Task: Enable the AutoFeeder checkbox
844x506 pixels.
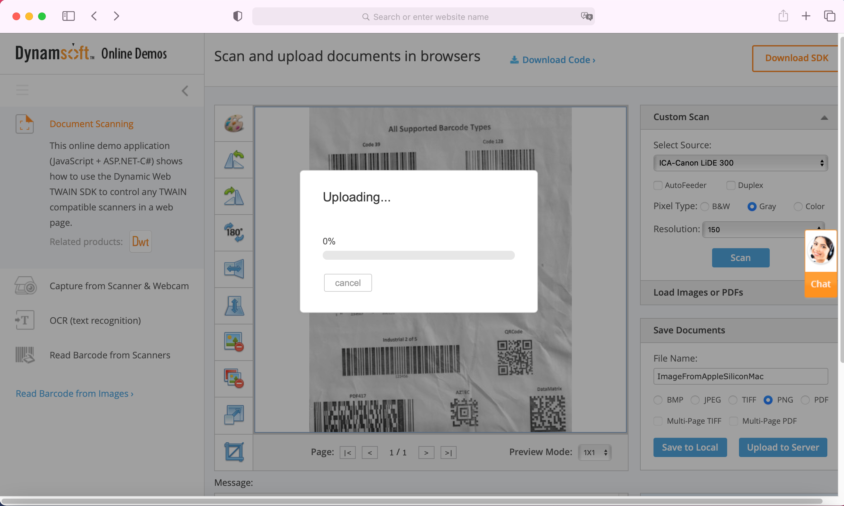Action: (x=658, y=185)
